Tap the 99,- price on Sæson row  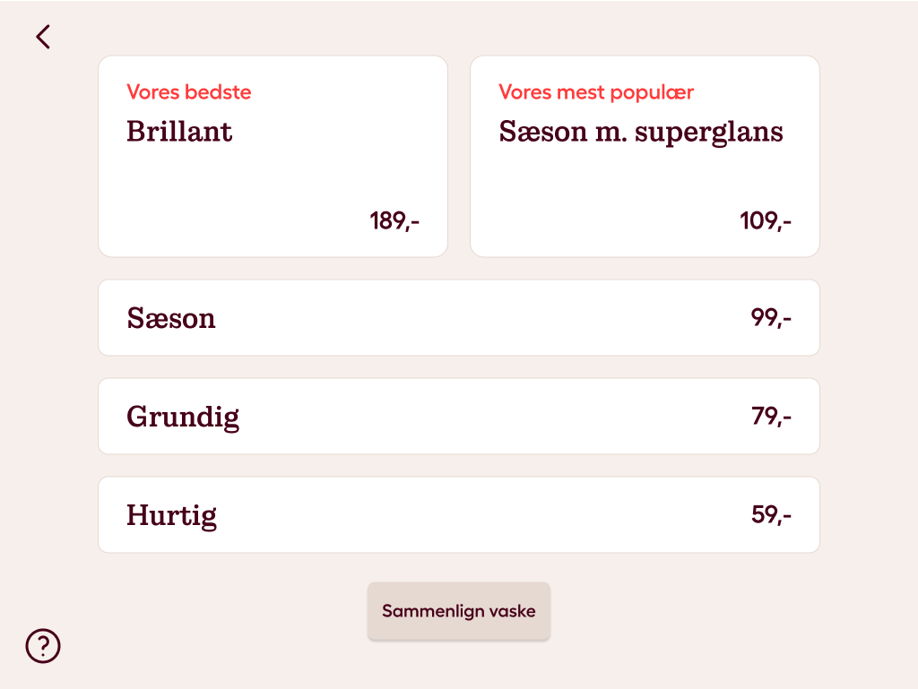click(771, 317)
